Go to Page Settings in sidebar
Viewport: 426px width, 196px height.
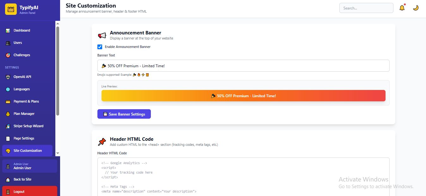tap(24, 138)
